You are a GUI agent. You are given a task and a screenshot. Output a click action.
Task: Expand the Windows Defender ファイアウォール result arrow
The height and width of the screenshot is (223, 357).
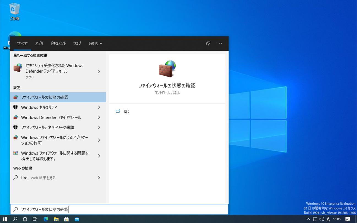(99, 118)
